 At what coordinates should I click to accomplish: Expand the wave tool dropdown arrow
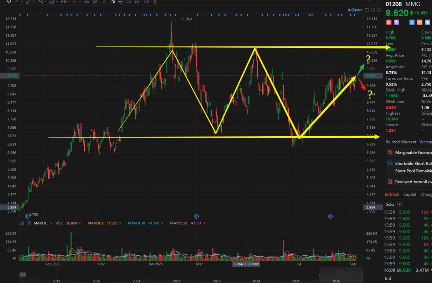tap(45, 1)
